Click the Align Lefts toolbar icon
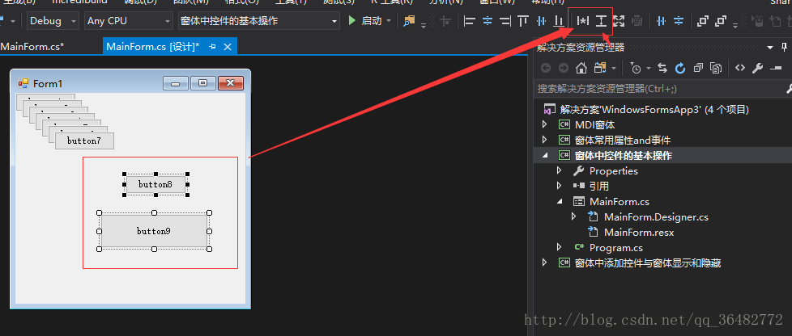 pos(470,21)
